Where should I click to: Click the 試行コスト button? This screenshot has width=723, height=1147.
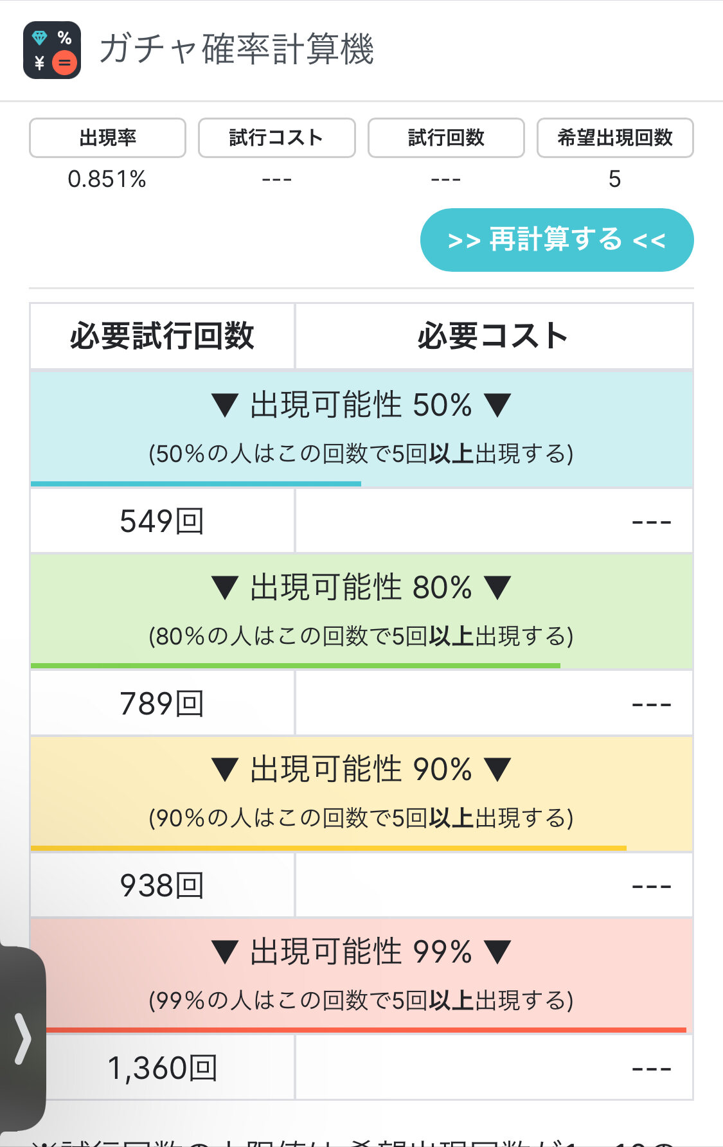[x=276, y=138]
